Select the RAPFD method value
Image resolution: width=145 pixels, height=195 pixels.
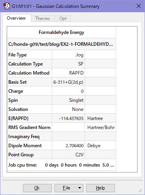coord(76,73)
